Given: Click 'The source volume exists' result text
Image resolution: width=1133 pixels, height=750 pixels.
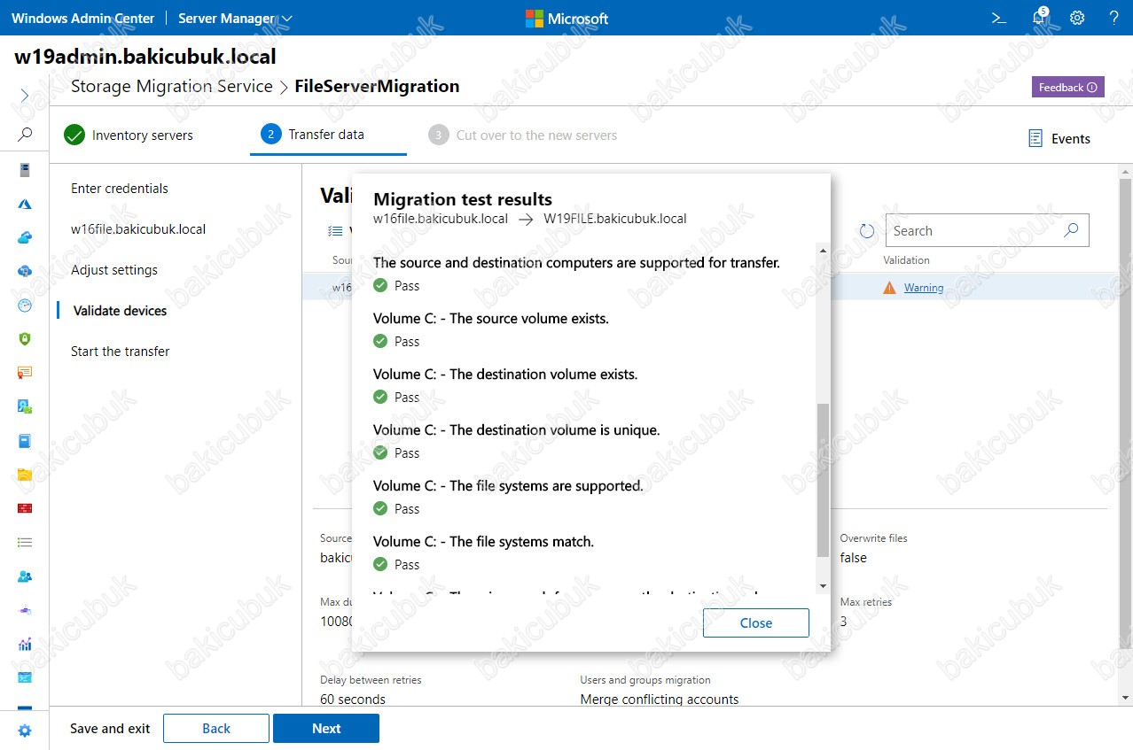Looking at the screenshot, I should (491, 319).
